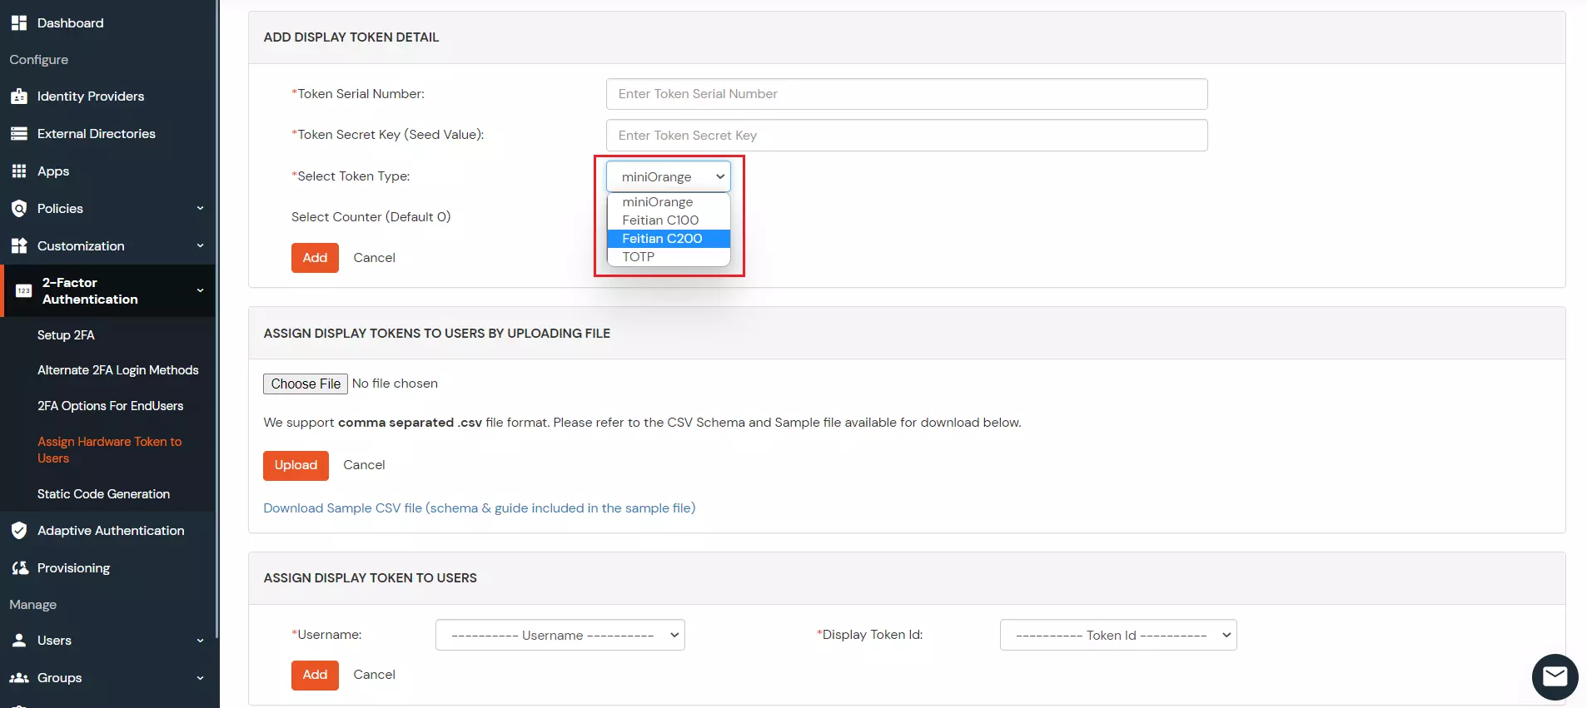Open the Select Token Type dropdown

[669, 176]
